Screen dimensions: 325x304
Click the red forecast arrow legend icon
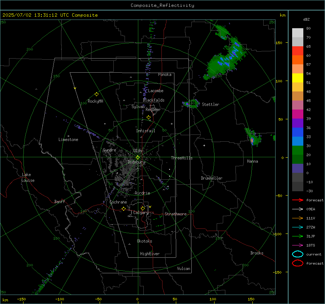coord(298,200)
